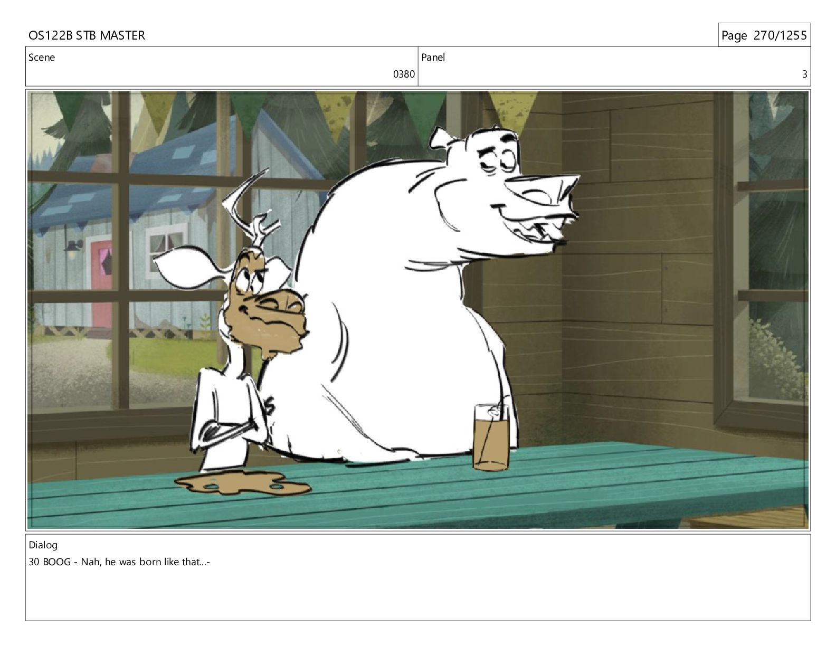Click the 'Page 270/1255' page indicator
Screen dimensions: 836x646
point(764,35)
